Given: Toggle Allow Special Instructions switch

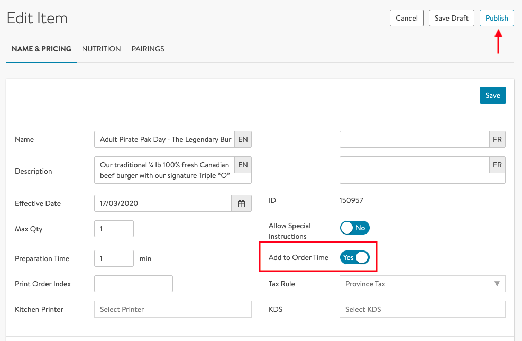Looking at the screenshot, I should pos(354,228).
